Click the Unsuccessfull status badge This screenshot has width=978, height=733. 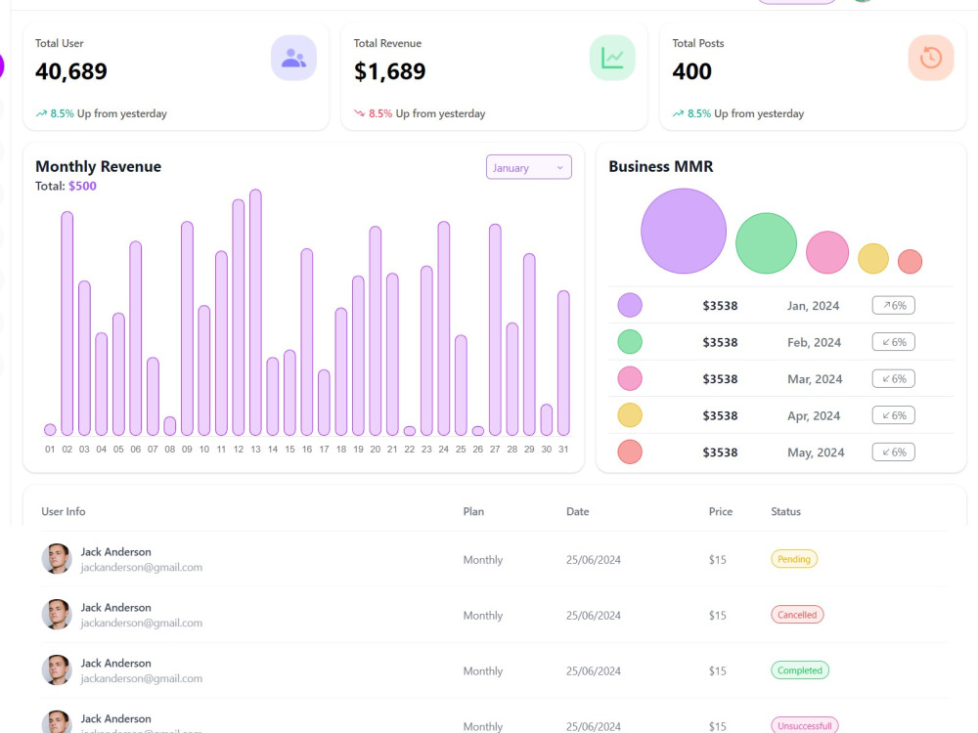tap(805, 725)
